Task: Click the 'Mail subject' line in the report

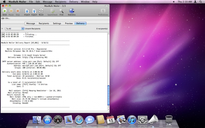Action: point(35,90)
